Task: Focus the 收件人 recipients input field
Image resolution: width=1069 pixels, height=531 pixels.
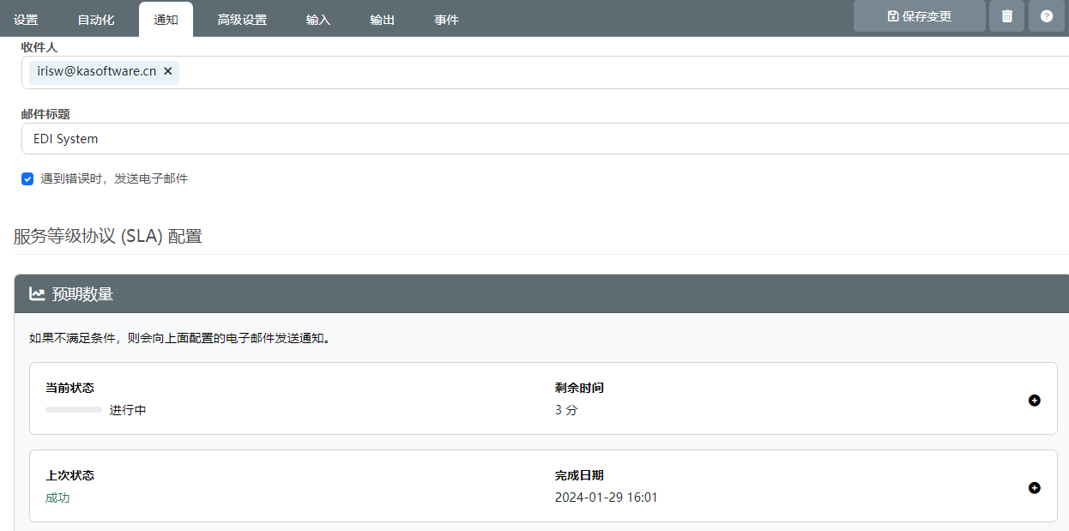Action: (x=601, y=73)
